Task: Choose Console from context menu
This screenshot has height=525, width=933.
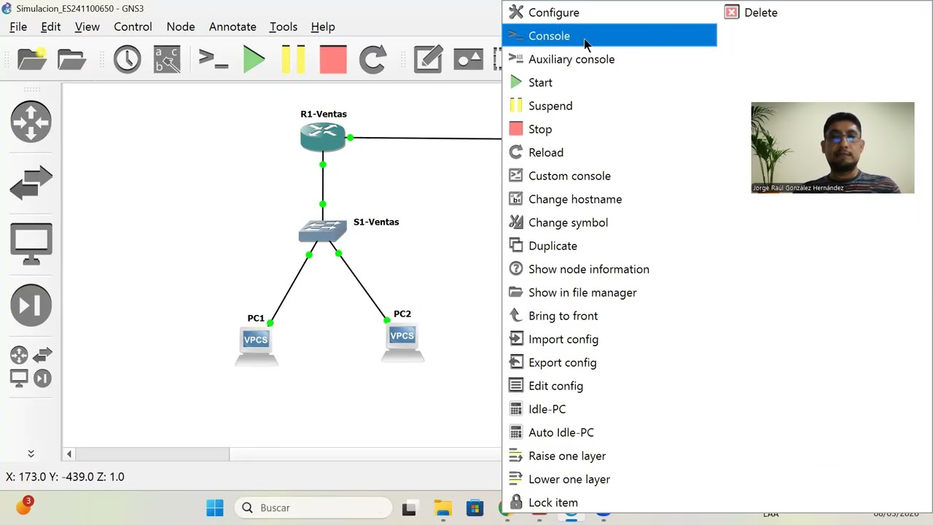Action: tap(609, 36)
